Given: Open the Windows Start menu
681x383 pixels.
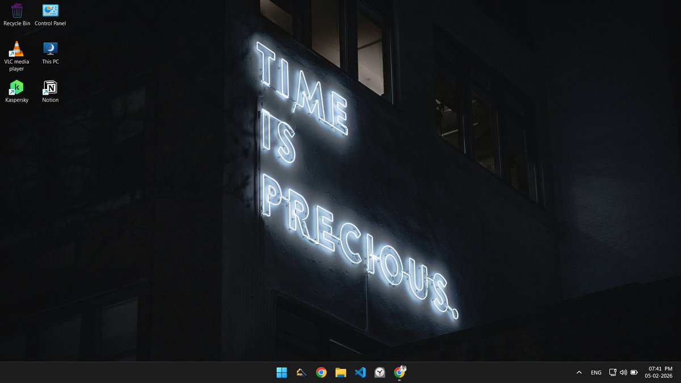Looking at the screenshot, I should click(281, 372).
